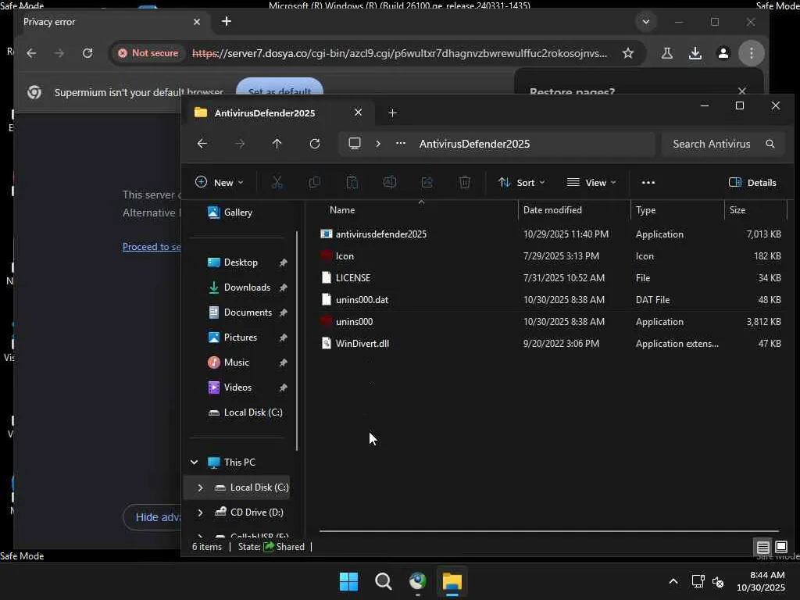Select the WinDivert.dll file
800x600 pixels.
pos(362,344)
